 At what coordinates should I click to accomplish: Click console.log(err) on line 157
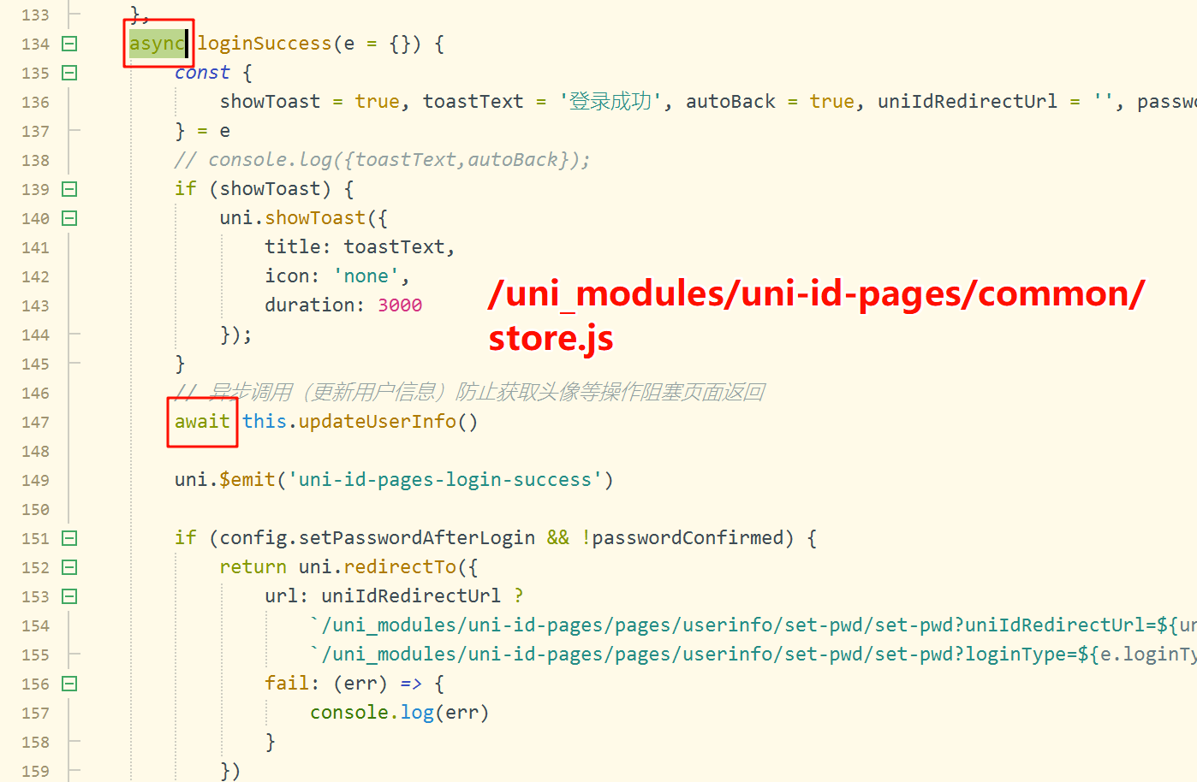(x=399, y=713)
